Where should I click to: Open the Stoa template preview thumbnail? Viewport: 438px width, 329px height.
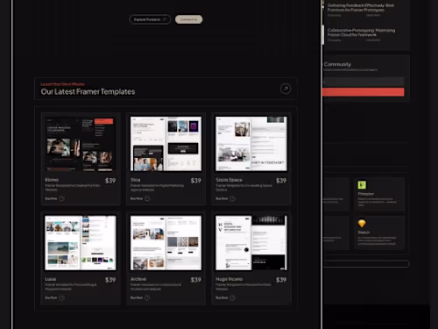coord(166,144)
